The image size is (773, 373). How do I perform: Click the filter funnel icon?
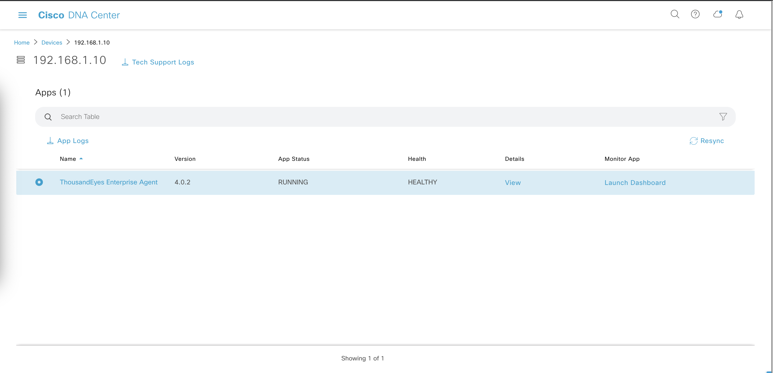(x=723, y=117)
